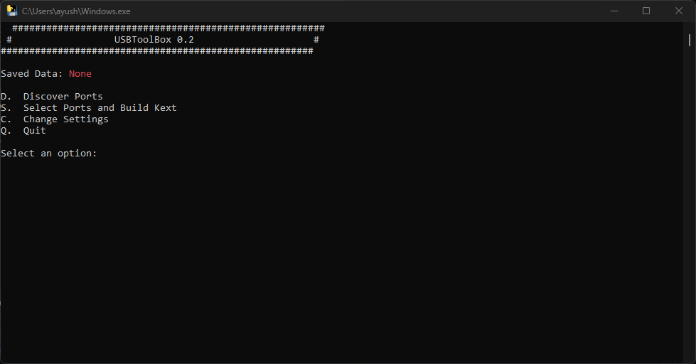
Task: Select the Discover Ports menu line
Action: tap(52, 96)
